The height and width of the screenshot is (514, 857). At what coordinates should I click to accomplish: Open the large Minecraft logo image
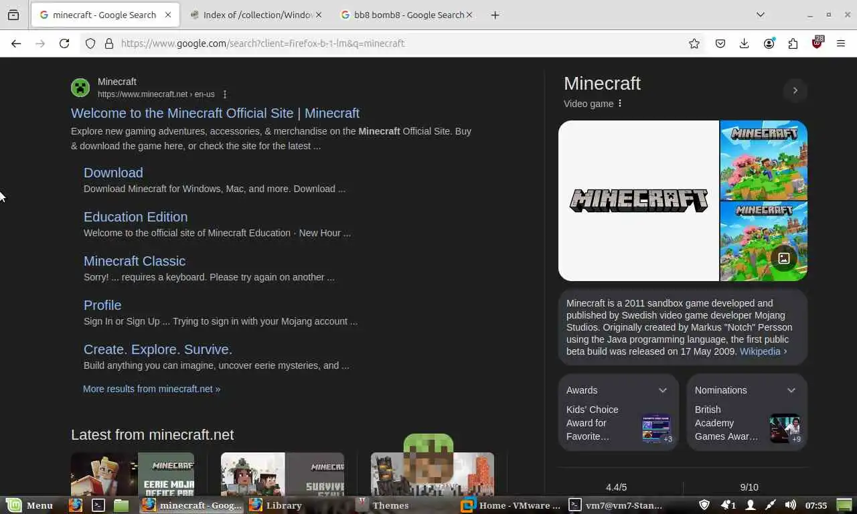[639, 201]
